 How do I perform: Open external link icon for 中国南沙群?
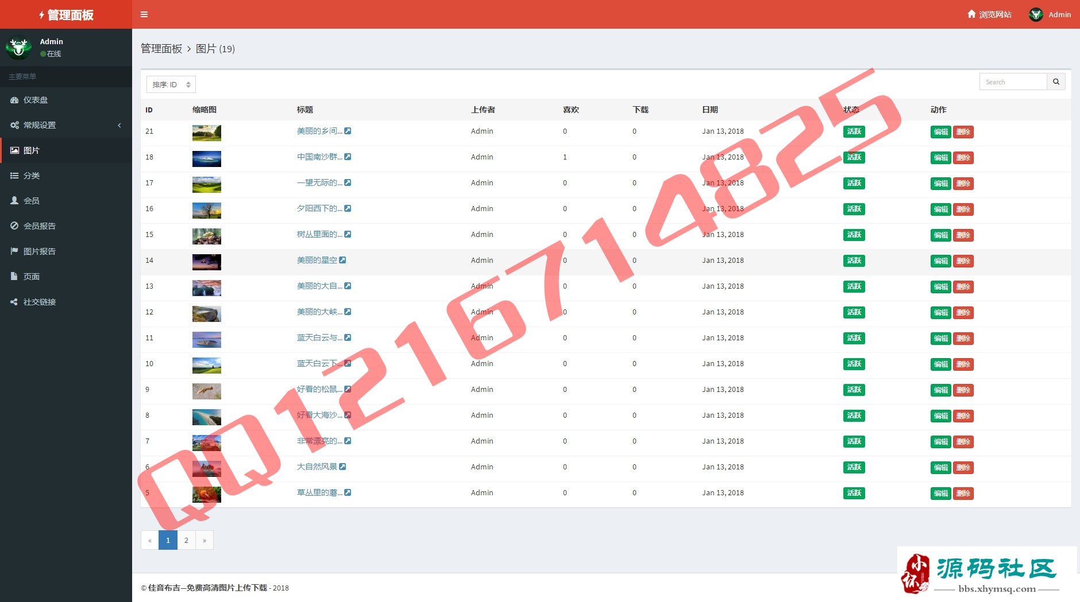[x=348, y=157]
